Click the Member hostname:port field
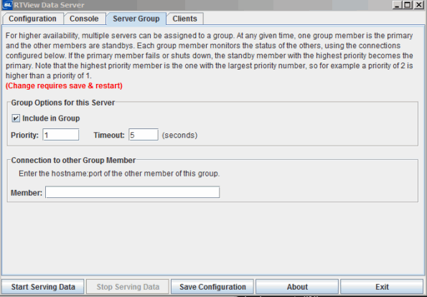The height and width of the screenshot is (297, 427). click(x=132, y=192)
